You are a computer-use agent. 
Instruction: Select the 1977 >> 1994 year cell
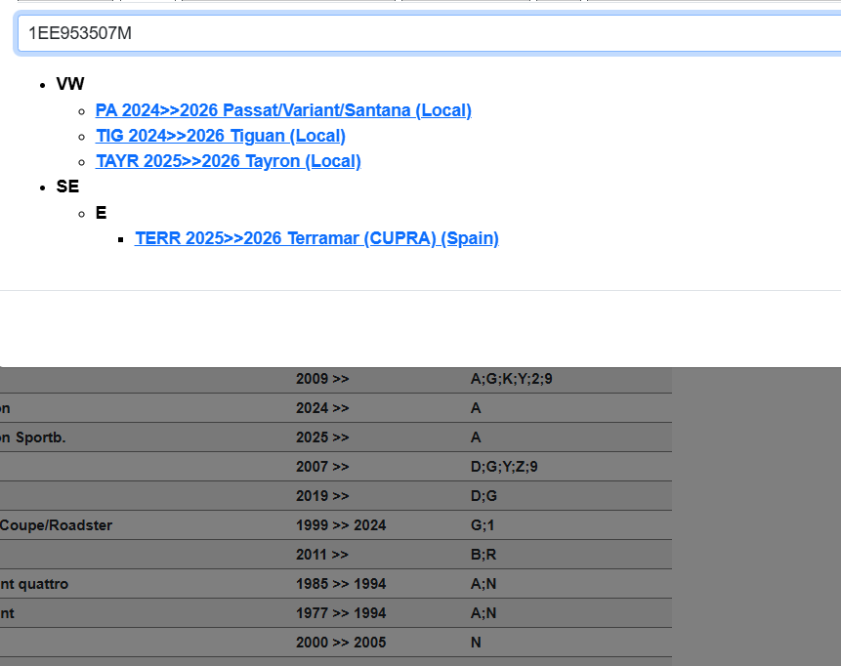tap(341, 613)
